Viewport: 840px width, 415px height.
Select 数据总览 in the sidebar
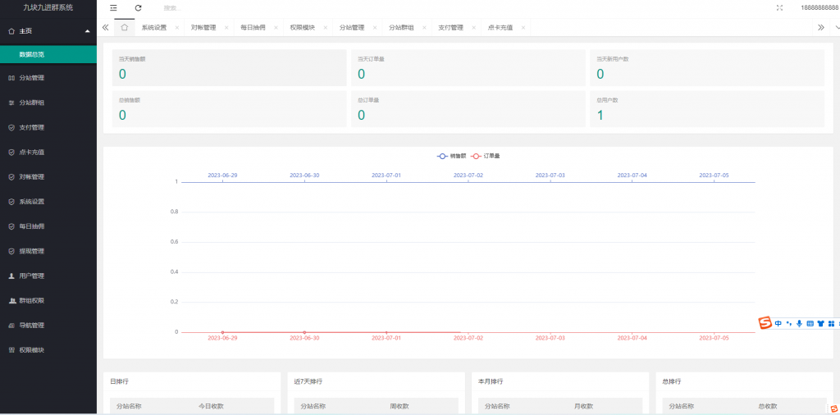point(48,54)
